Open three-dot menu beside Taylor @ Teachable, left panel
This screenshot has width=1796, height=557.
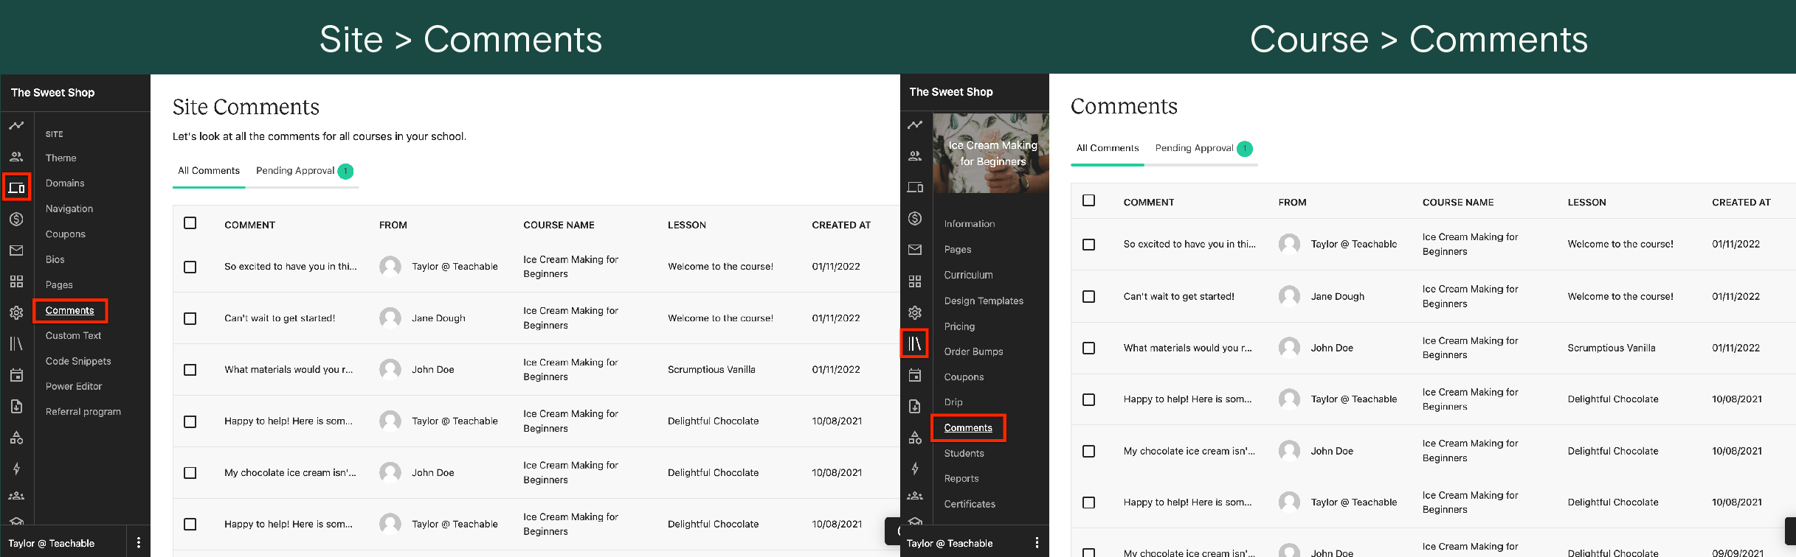coord(139,543)
